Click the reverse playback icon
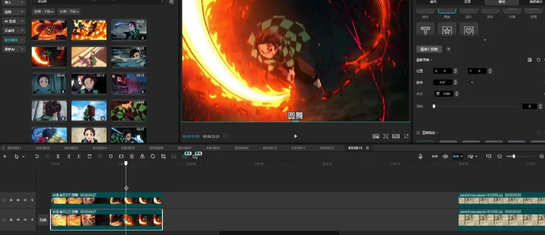 point(132,157)
